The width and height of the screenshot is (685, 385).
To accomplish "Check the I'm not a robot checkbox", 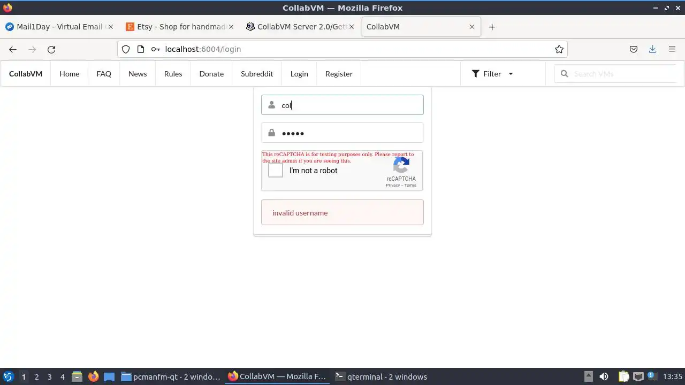I will tap(276, 171).
